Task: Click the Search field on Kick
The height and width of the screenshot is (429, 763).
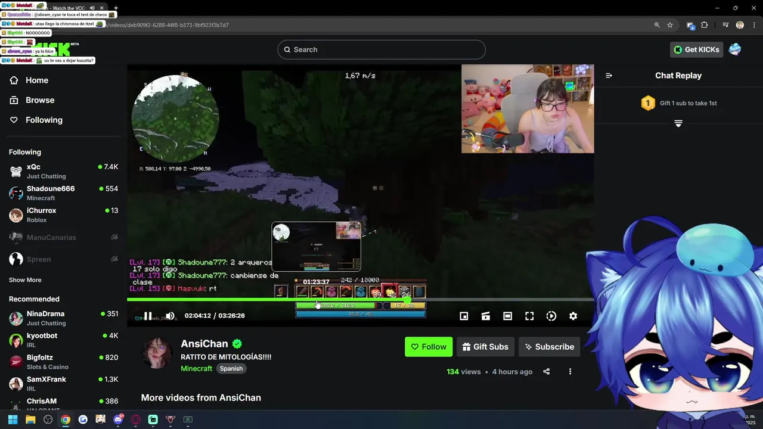Action: (x=381, y=49)
